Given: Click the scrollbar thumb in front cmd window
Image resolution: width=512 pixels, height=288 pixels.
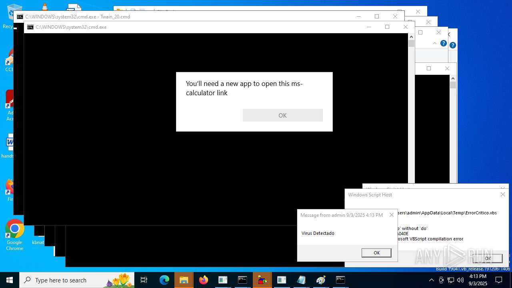Looking at the screenshot, I should [411, 44].
